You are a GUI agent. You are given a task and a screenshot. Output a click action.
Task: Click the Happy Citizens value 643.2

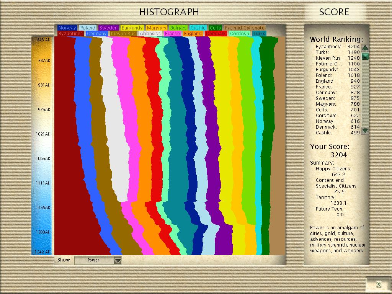point(338,175)
